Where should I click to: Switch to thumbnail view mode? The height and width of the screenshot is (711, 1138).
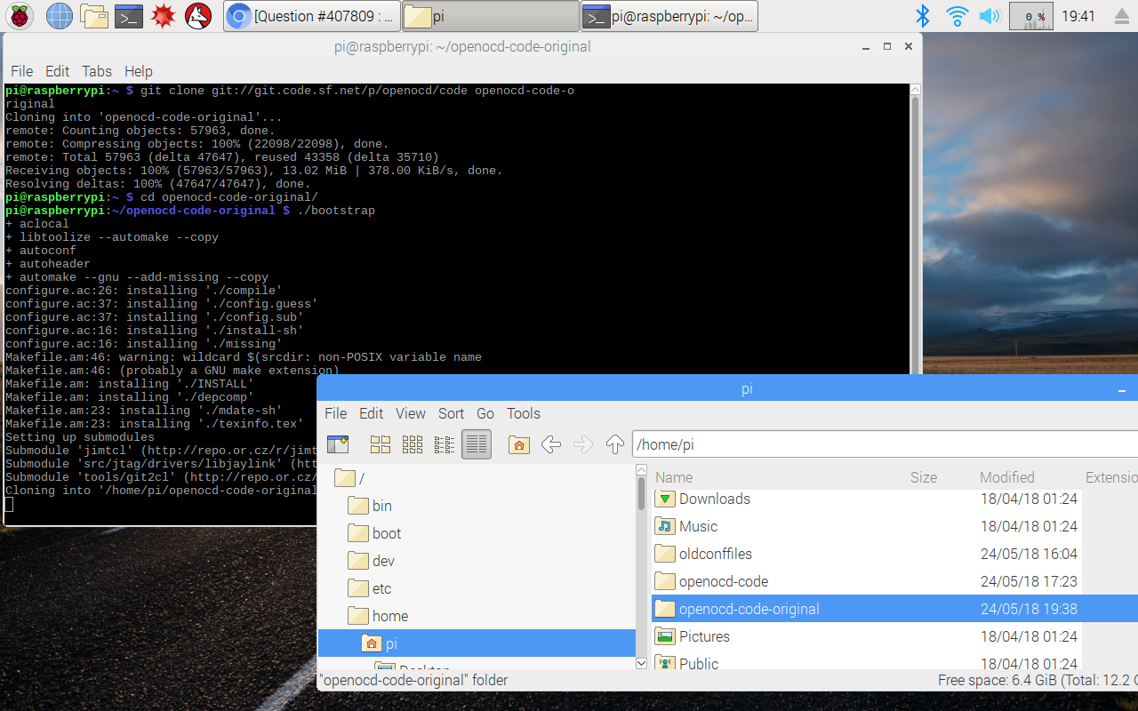413,444
